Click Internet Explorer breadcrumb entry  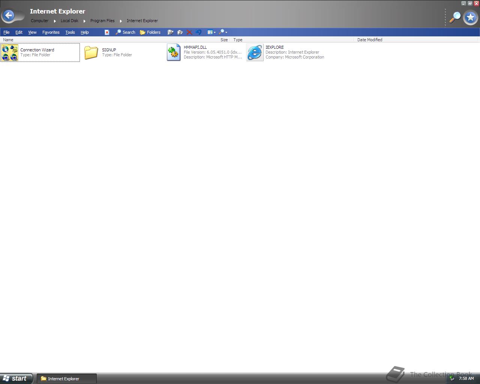(142, 21)
